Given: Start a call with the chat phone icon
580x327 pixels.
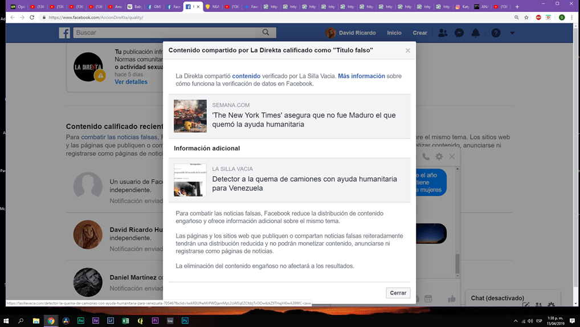Looking at the screenshot, I should tap(426, 157).
